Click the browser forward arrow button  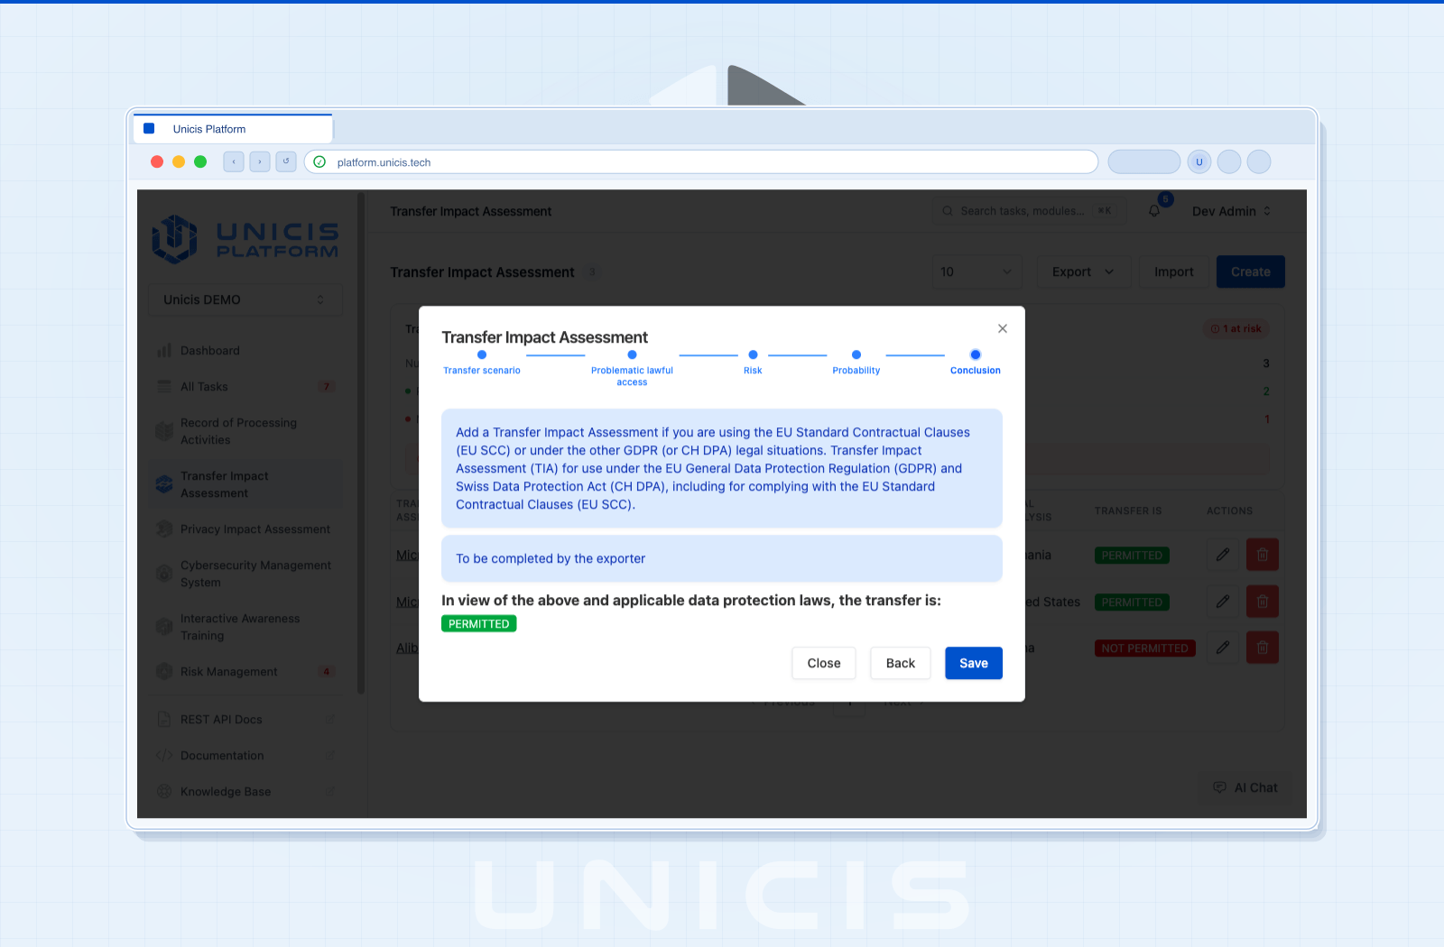(x=260, y=161)
